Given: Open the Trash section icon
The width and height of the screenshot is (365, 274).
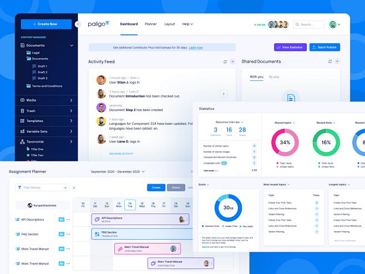Looking at the screenshot, I should point(22,110).
